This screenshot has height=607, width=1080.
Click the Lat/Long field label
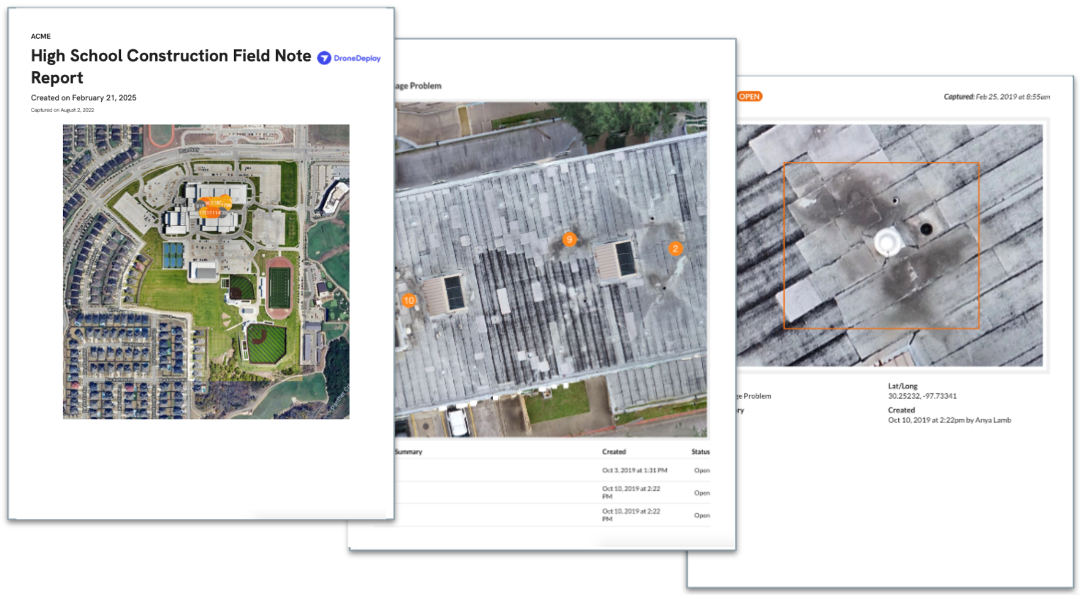tap(902, 386)
